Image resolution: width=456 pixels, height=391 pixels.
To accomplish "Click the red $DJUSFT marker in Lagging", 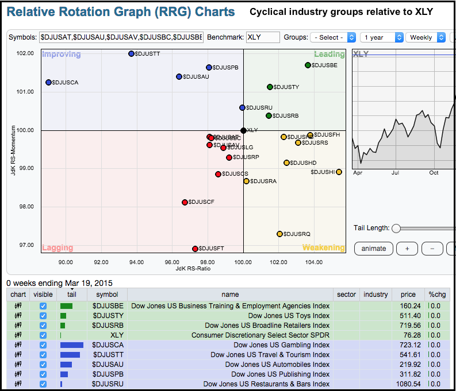I will tap(195, 249).
